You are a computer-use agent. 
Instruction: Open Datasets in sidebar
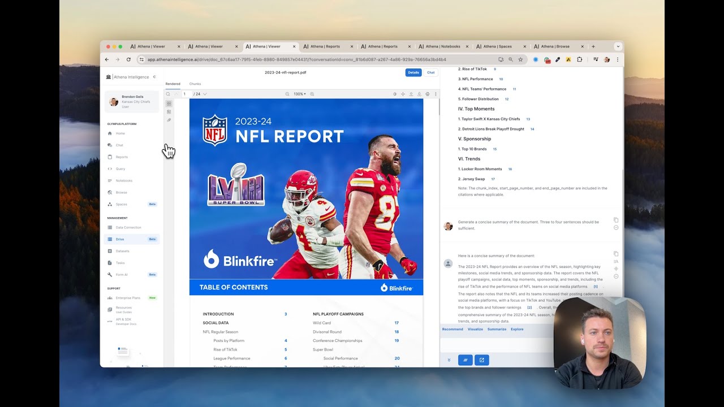(132, 251)
